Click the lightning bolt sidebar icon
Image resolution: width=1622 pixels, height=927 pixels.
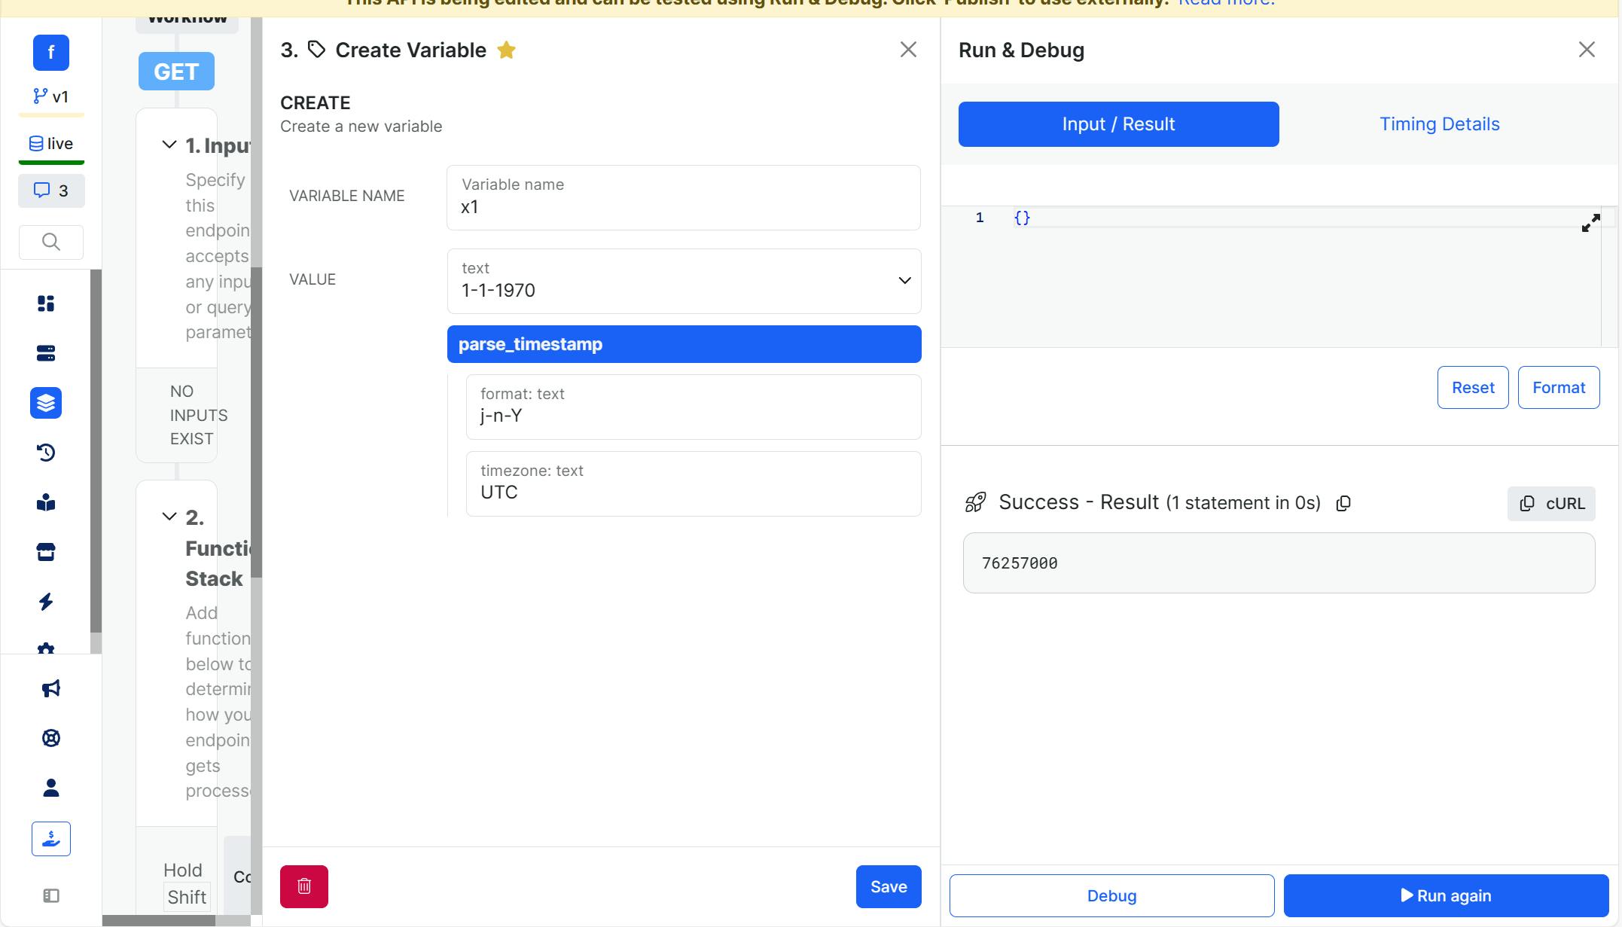point(46,602)
